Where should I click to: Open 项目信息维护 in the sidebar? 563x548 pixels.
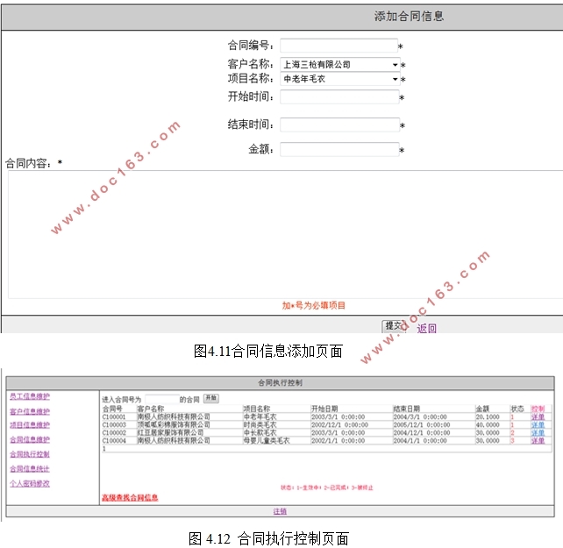[30, 425]
